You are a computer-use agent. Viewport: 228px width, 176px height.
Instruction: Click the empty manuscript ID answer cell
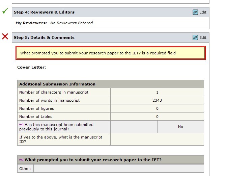[x=157, y=139]
